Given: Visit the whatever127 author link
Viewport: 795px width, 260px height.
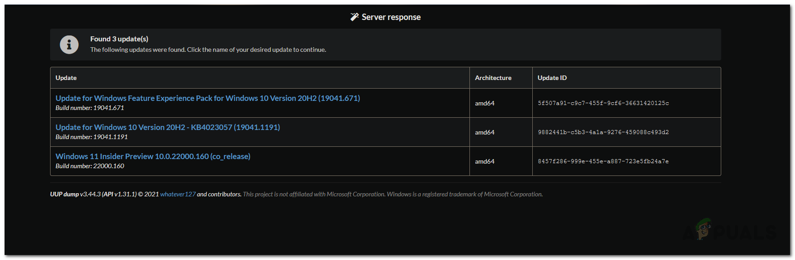Looking at the screenshot, I should pyautogui.click(x=178, y=194).
